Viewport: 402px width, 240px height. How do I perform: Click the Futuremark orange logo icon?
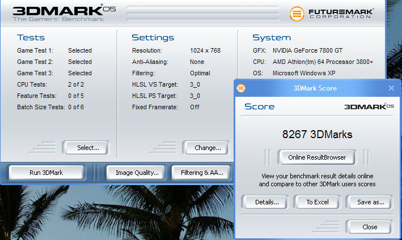[x=297, y=14]
